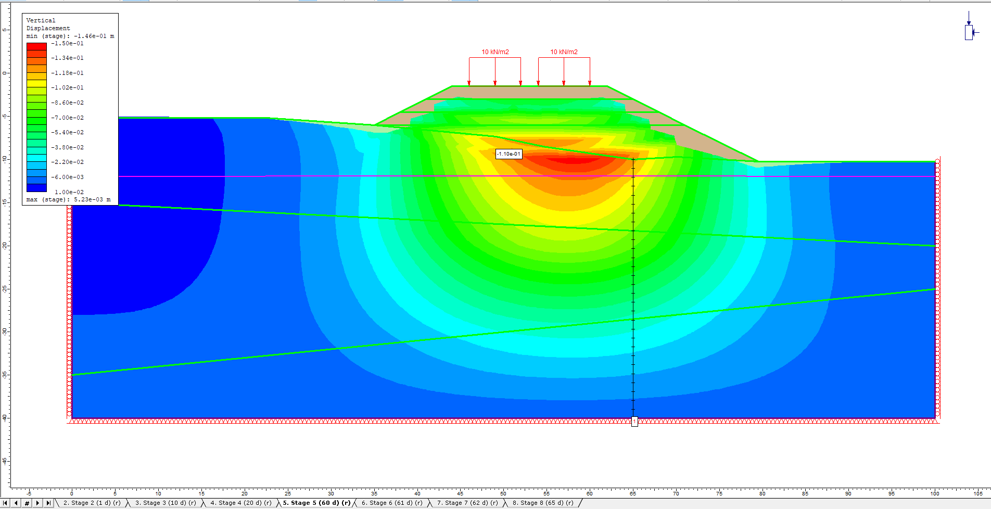Click the red swatch in the legend
Image resolution: width=991 pixels, height=509 pixels.
pyautogui.click(x=36, y=46)
